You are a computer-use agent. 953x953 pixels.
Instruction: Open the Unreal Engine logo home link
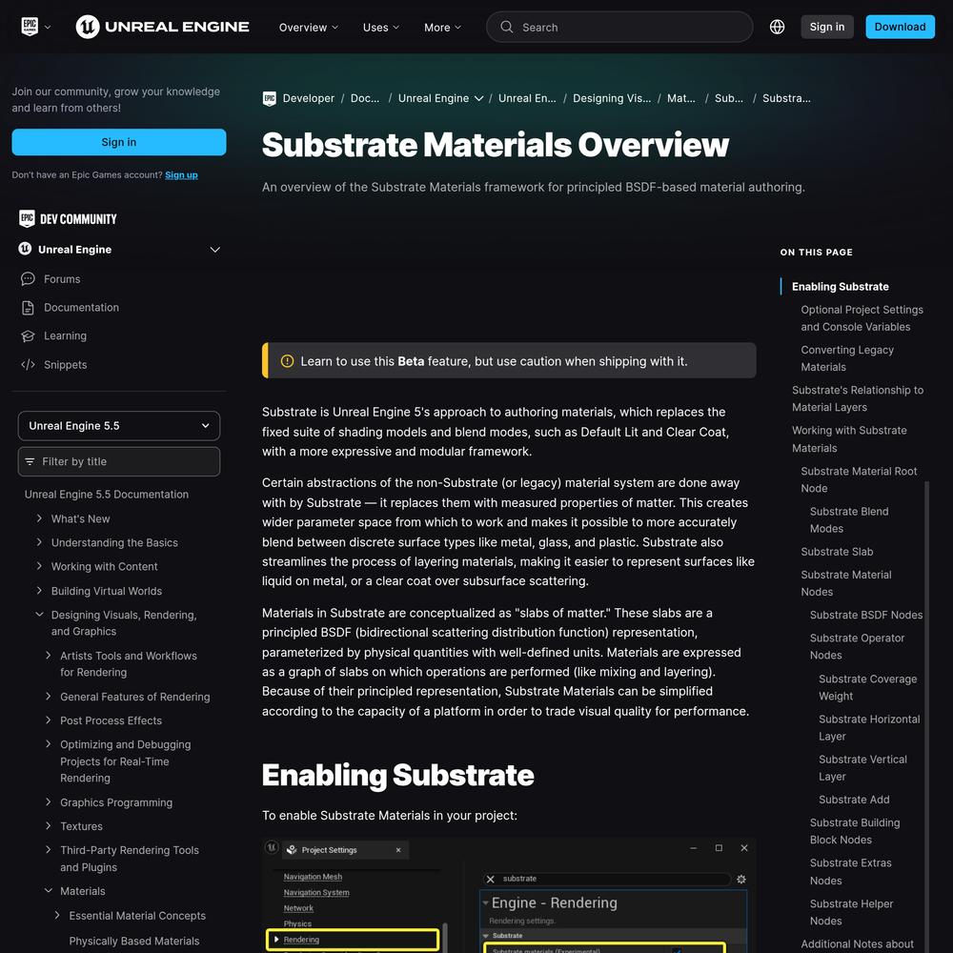(162, 27)
